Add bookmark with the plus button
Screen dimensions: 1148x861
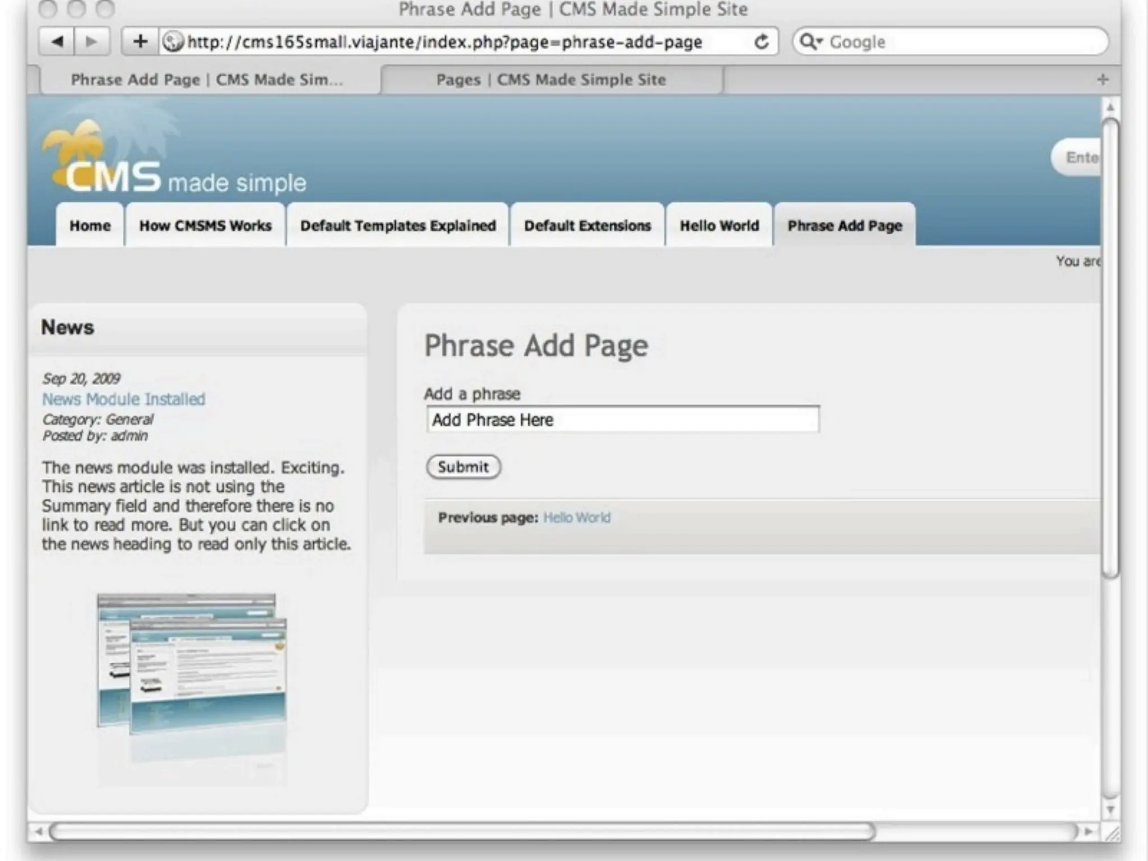(x=140, y=41)
